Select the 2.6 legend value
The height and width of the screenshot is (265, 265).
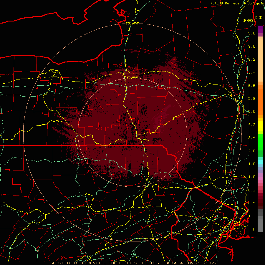coord(252,151)
